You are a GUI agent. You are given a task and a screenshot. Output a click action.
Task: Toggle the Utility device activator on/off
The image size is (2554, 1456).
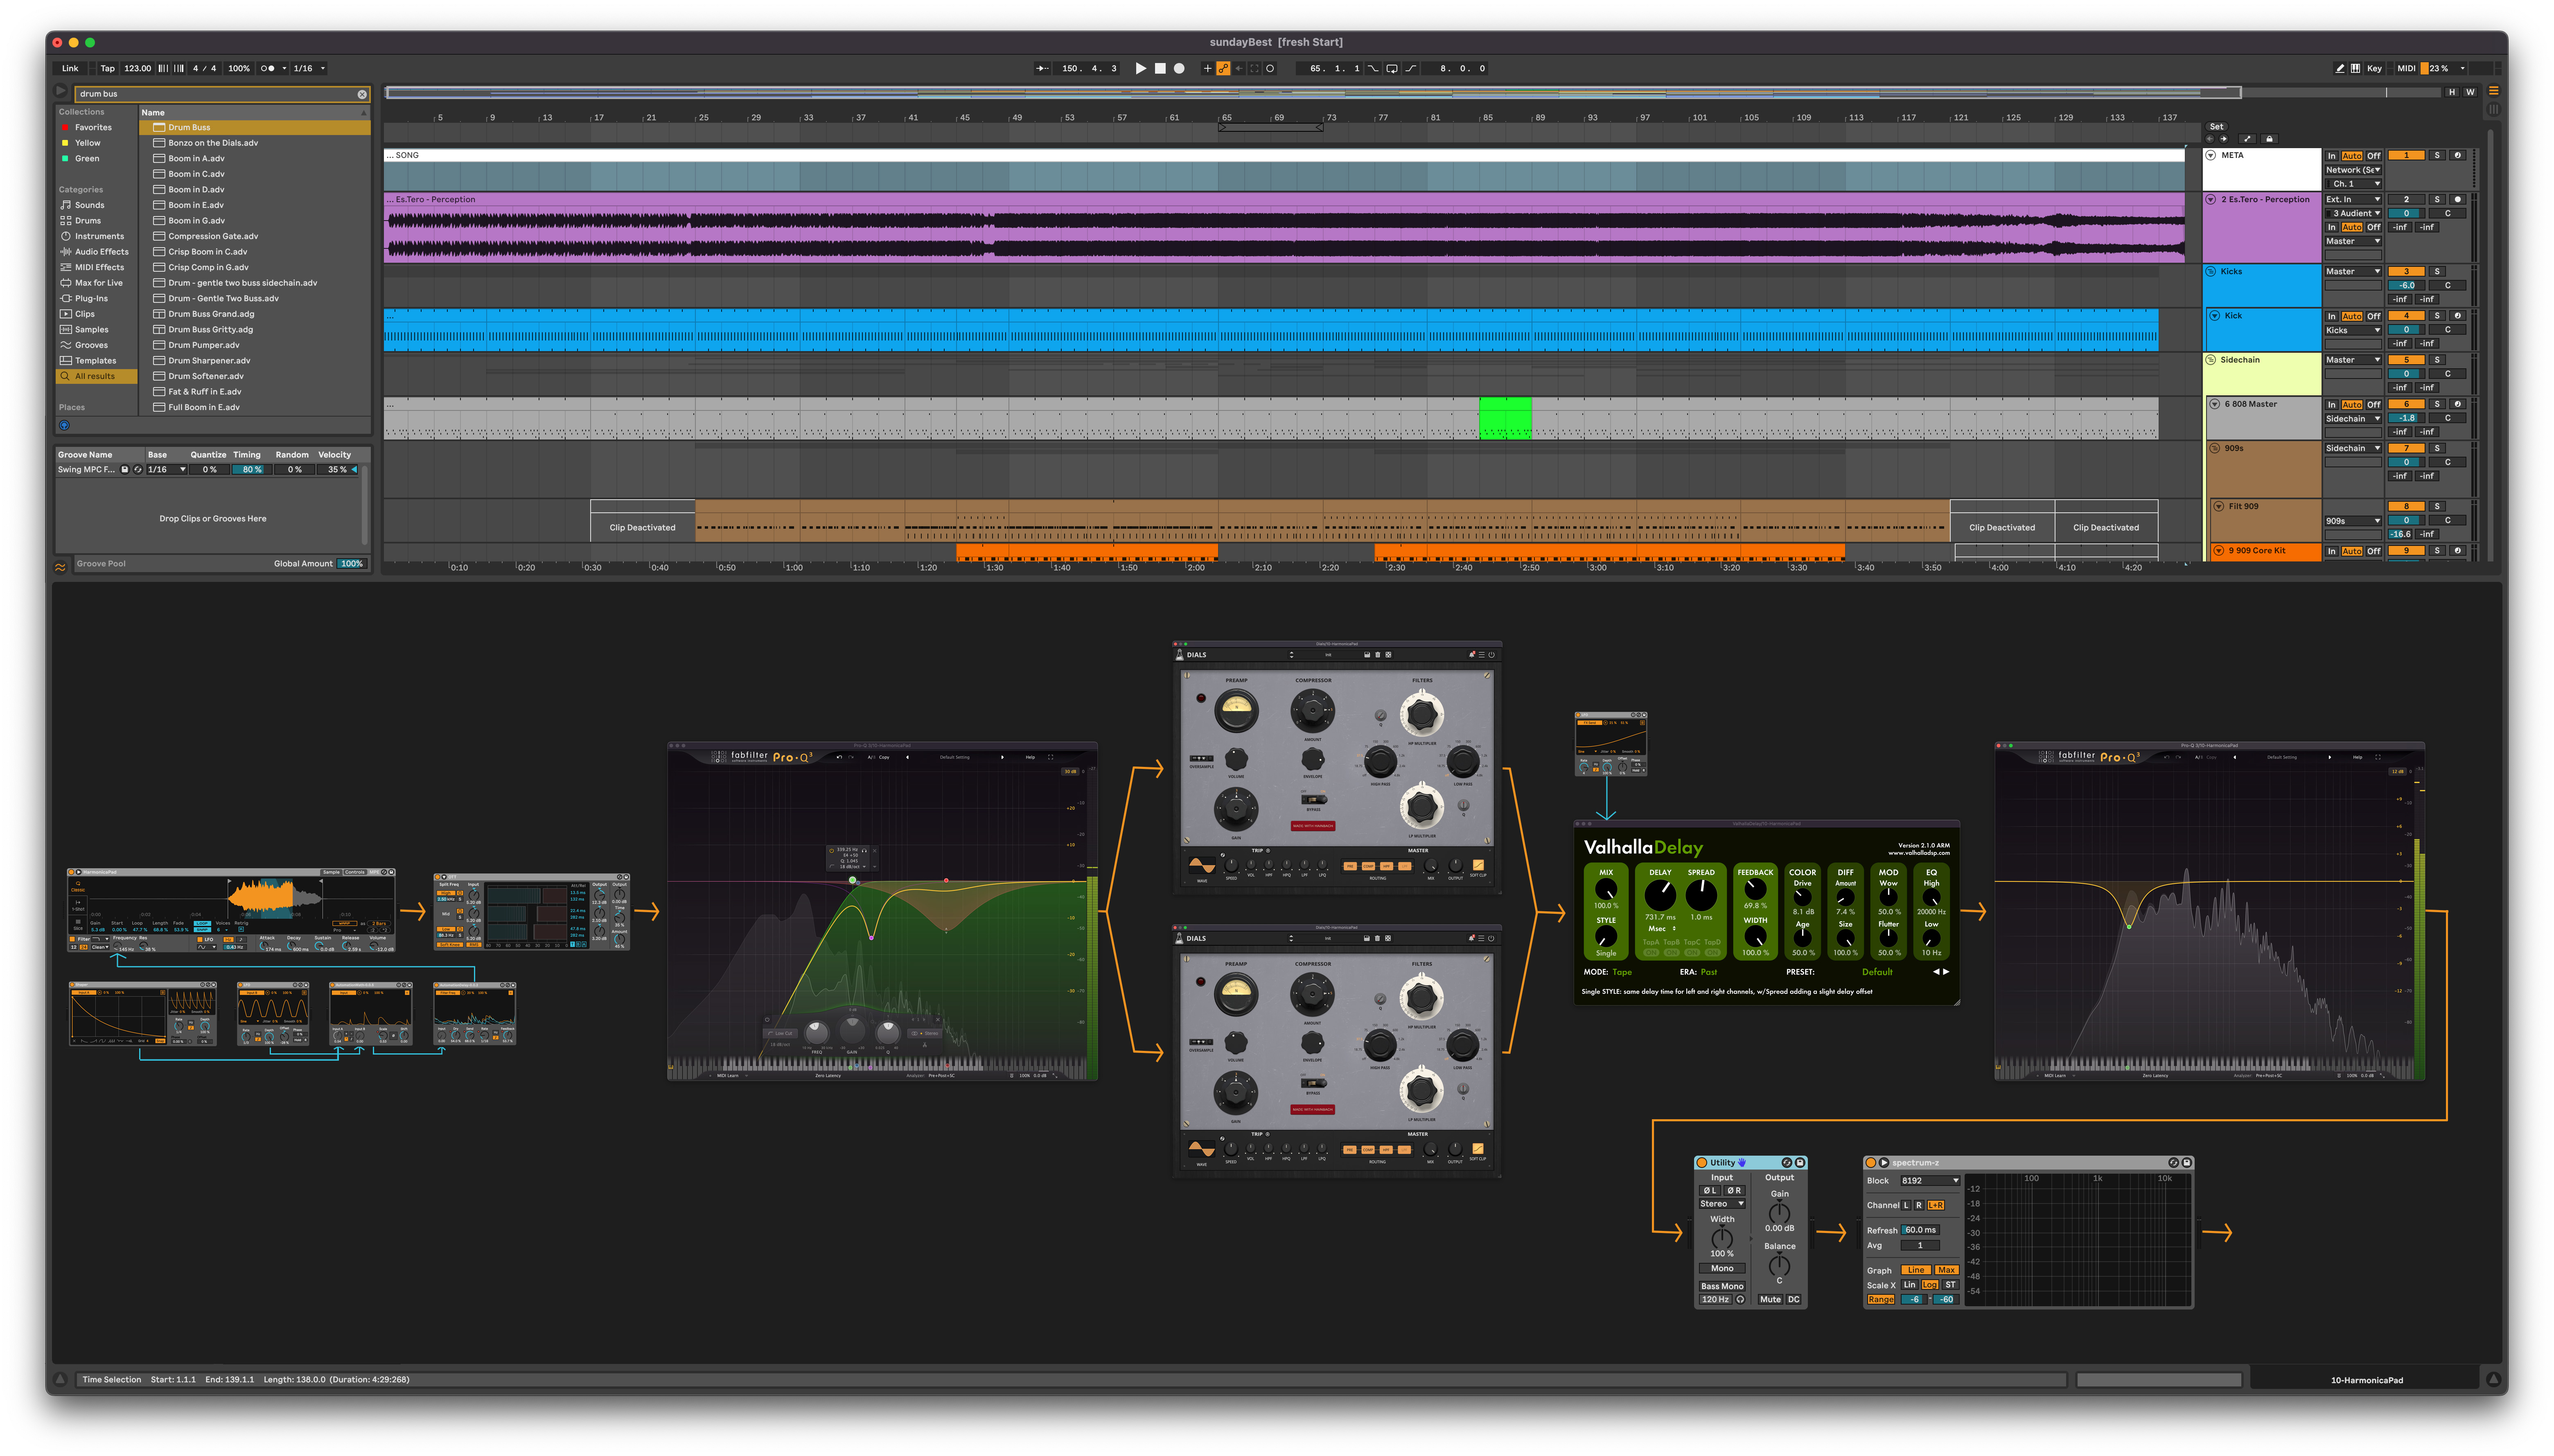(1702, 1162)
